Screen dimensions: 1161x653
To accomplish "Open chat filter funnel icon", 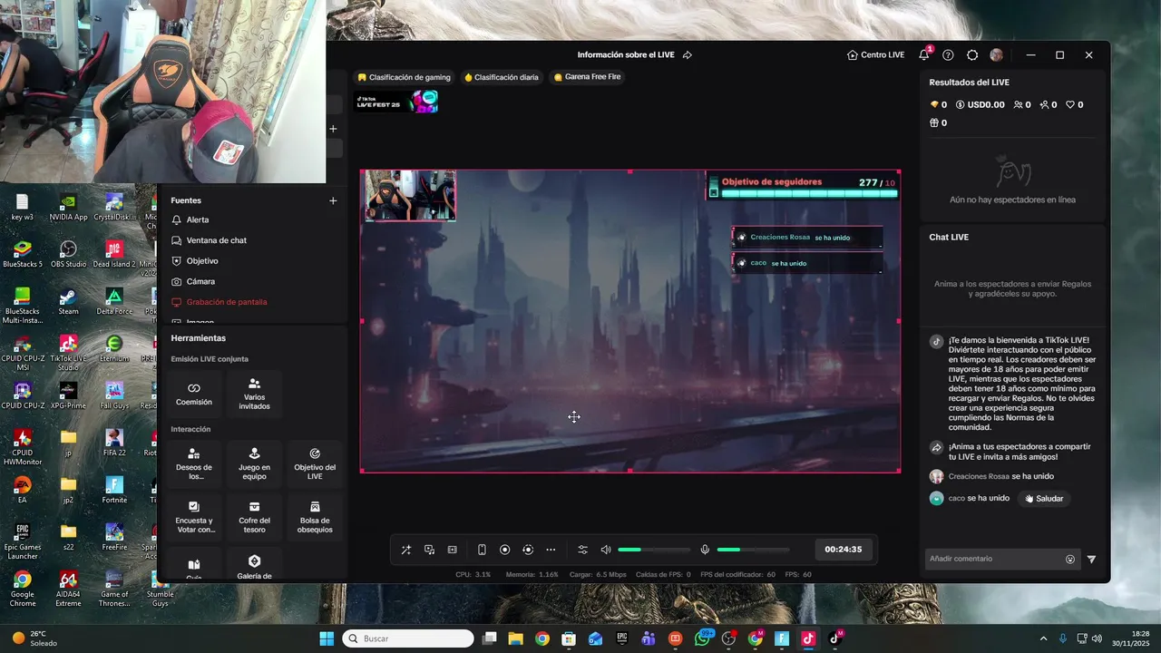I will click(x=1091, y=560).
